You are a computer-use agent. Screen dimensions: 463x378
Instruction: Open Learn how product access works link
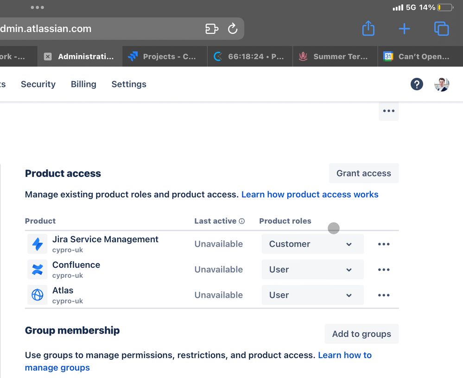[310, 195]
